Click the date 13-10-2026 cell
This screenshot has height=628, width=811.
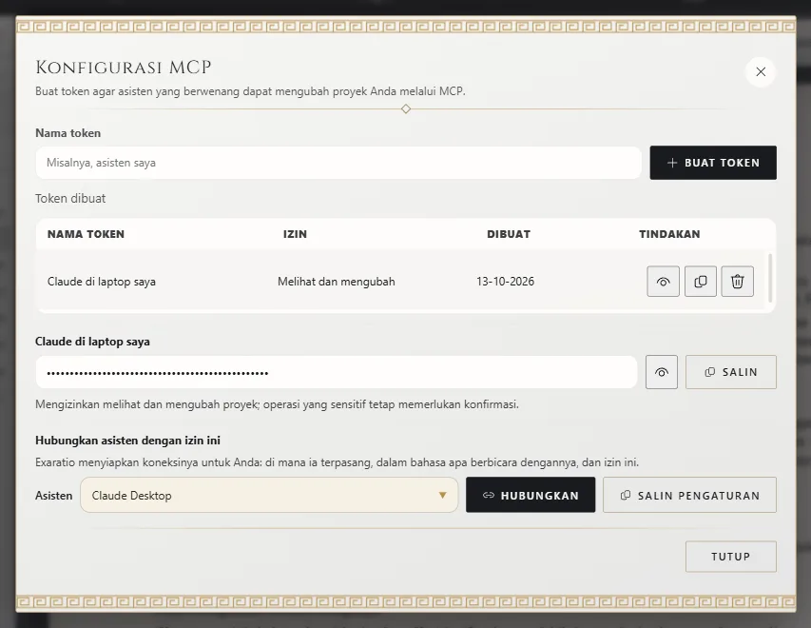tap(505, 282)
